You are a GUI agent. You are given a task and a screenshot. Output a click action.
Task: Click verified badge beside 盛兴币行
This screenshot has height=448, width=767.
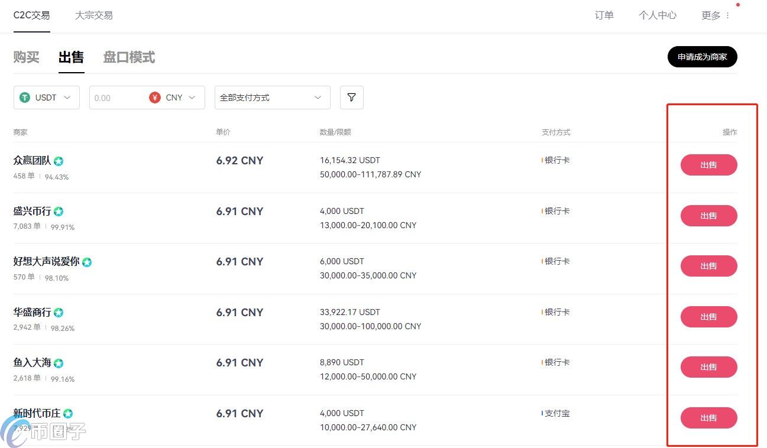coord(59,212)
